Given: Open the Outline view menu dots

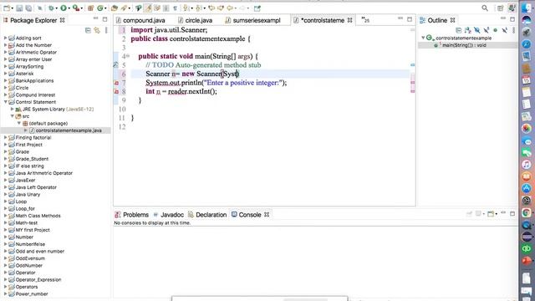Looking at the screenshot, I should [x=513, y=30].
